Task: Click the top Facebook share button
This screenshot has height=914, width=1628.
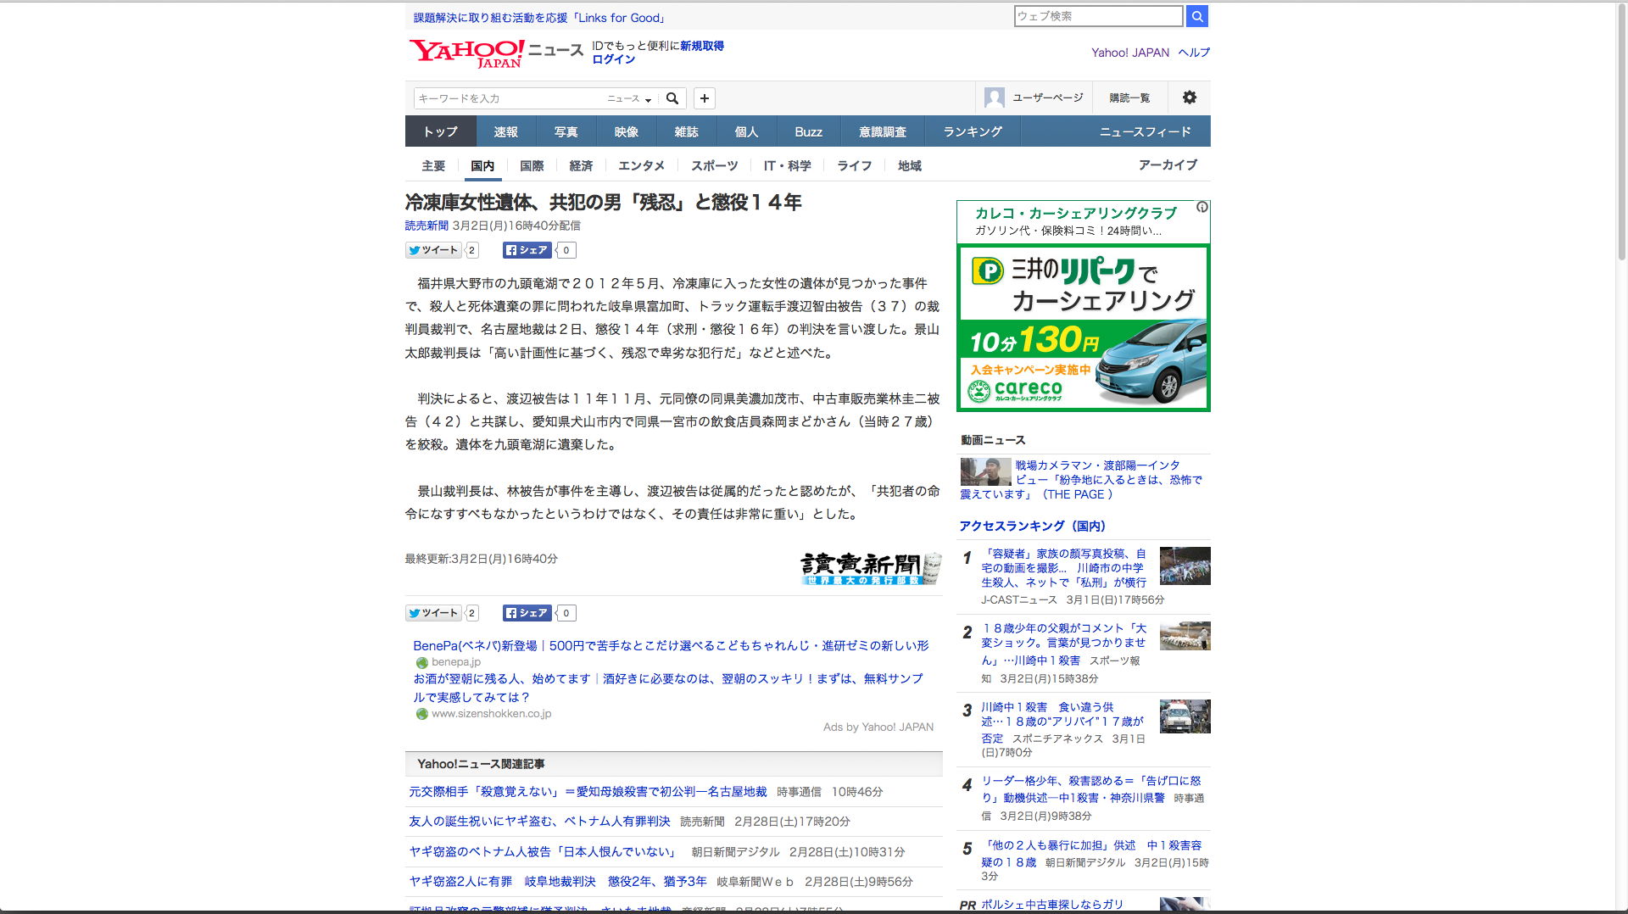Action: (x=527, y=250)
